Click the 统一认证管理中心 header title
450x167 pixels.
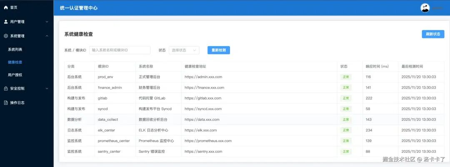[x=79, y=8]
